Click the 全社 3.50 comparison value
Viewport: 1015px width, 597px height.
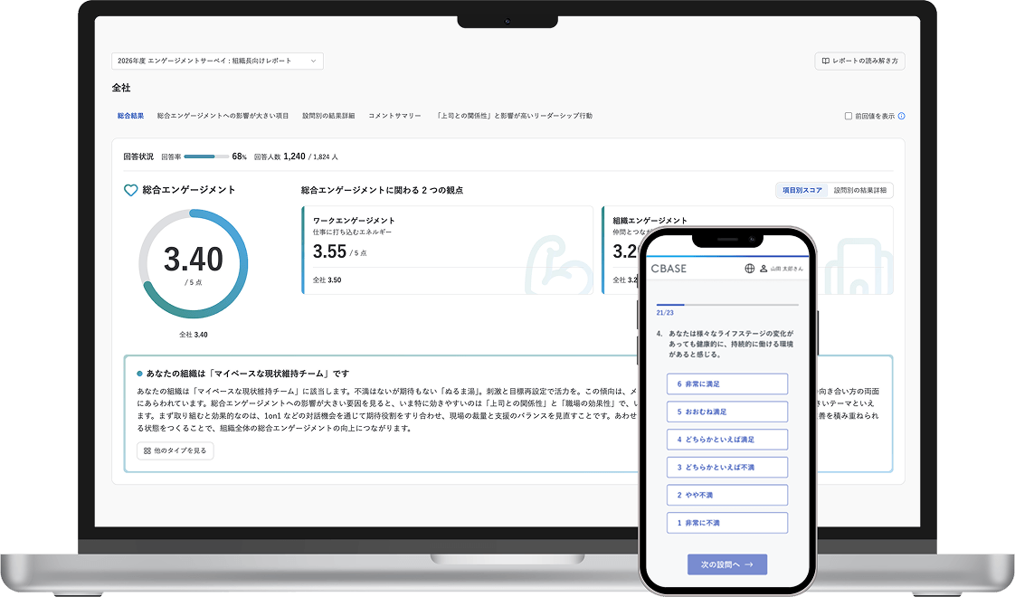click(x=327, y=280)
